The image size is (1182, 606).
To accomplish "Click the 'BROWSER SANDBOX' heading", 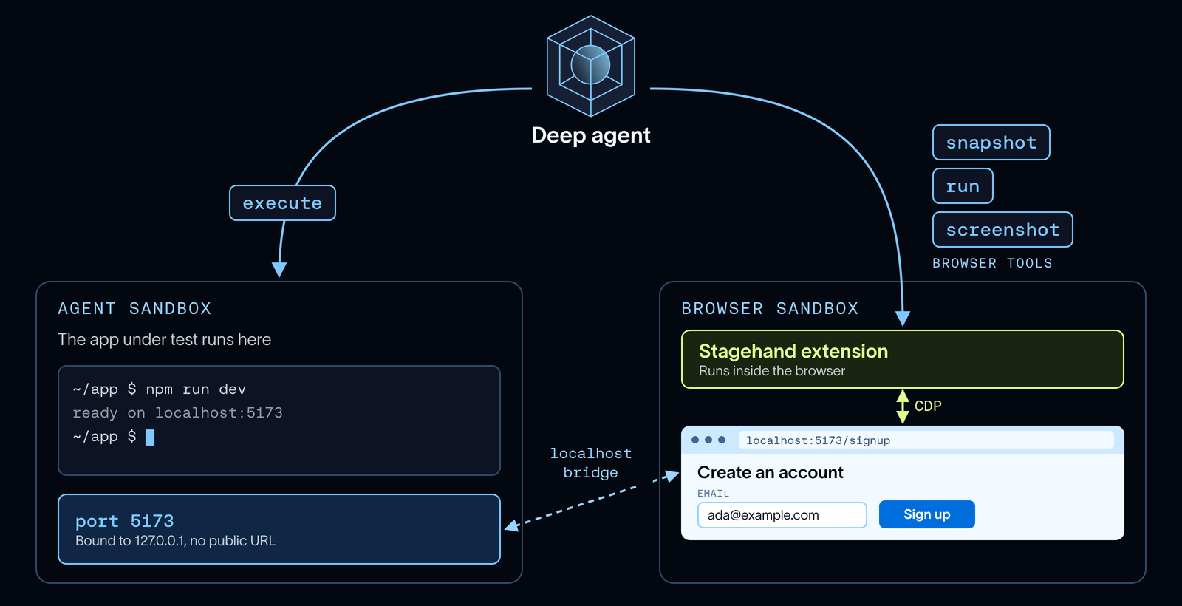I will point(770,308).
